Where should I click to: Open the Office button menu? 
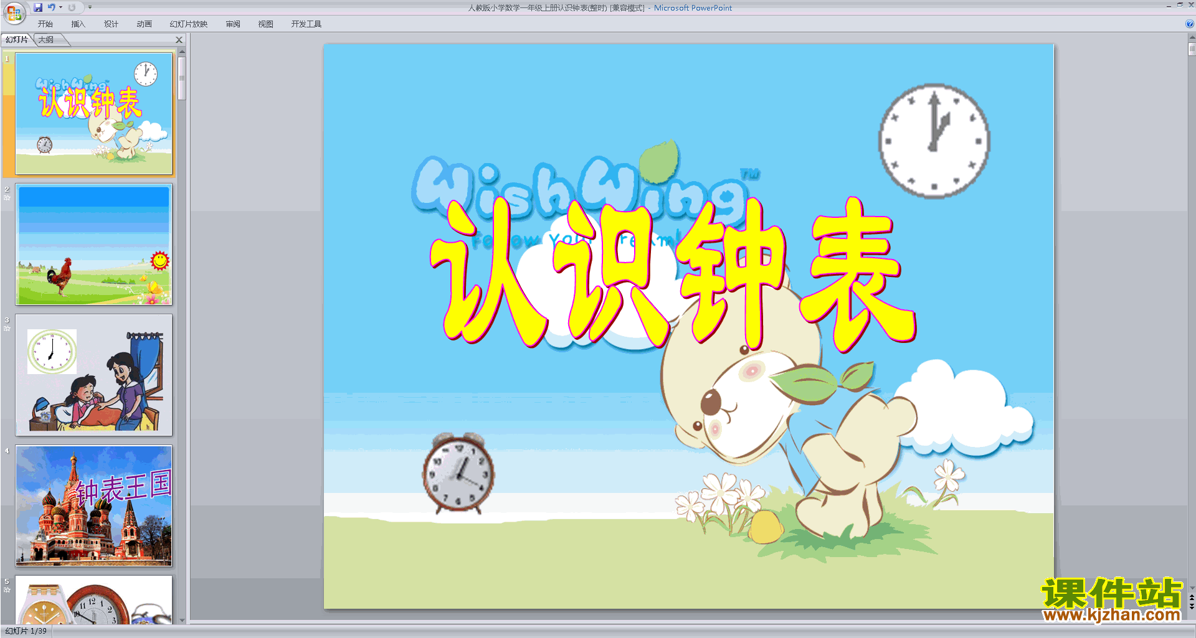pos(14,12)
